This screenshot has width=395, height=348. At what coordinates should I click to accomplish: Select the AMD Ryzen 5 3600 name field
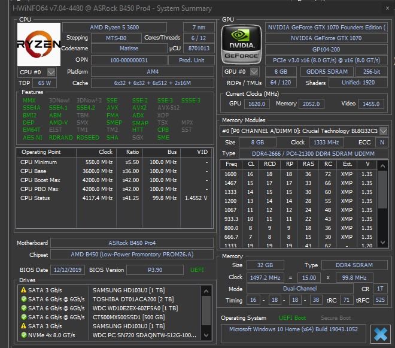click(x=114, y=27)
